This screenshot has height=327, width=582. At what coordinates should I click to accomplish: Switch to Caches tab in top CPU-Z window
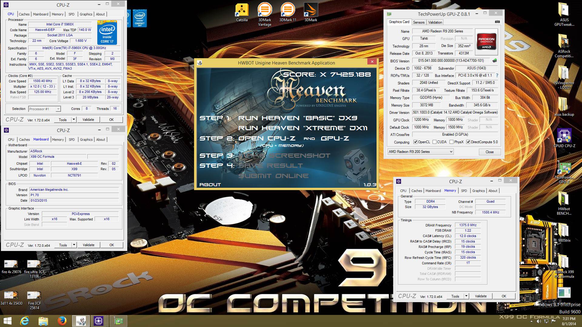point(24,14)
